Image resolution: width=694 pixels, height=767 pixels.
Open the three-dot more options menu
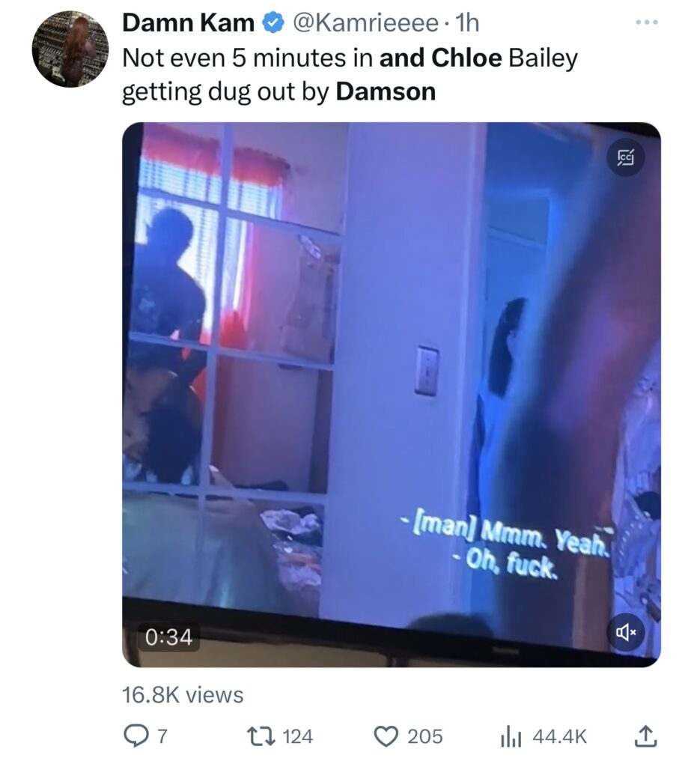coord(647,22)
